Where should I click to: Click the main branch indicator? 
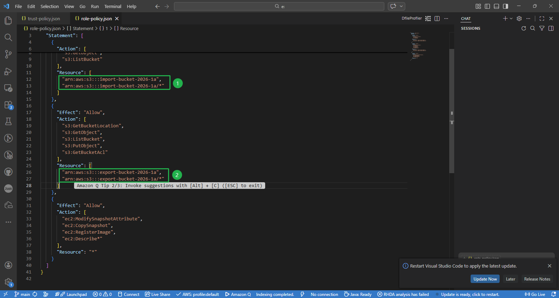click(x=22, y=295)
